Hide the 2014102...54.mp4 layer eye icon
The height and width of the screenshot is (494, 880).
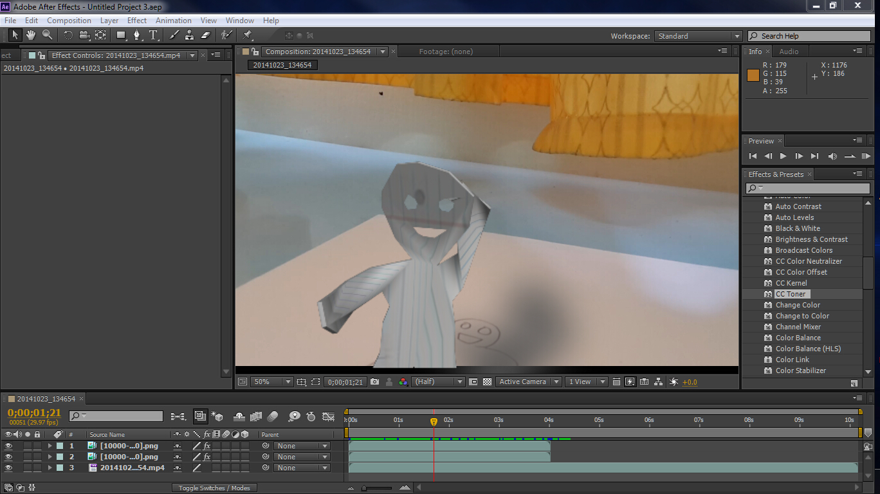click(x=9, y=468)
